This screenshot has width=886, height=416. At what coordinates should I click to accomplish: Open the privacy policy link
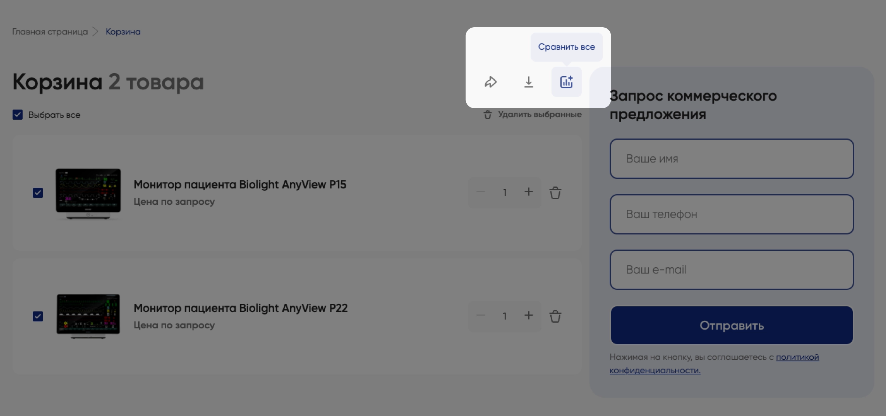(797, 357)
